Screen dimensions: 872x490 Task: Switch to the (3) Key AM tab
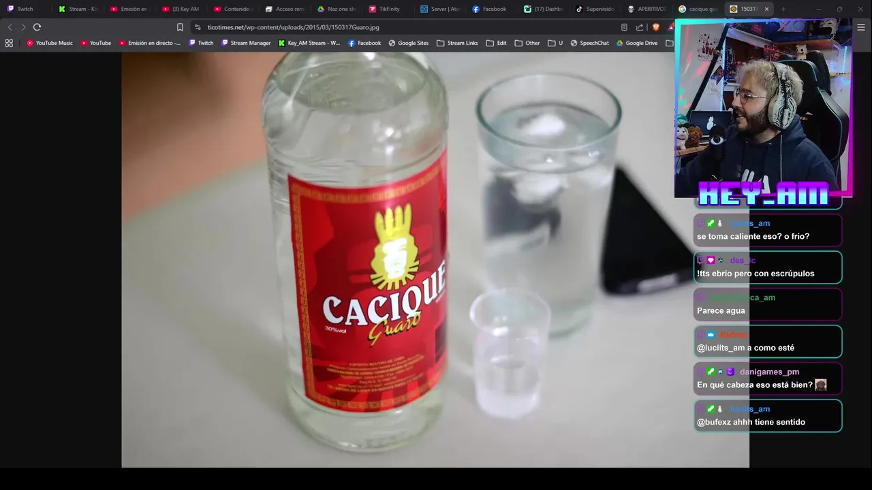pyautogui.click(x=181, y=9)
